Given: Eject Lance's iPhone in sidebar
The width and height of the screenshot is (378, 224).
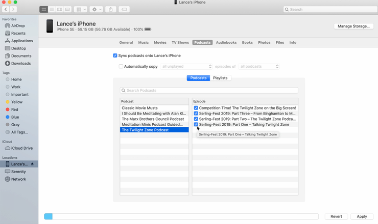Looking at the screenshot, I should tap(32, 164).
